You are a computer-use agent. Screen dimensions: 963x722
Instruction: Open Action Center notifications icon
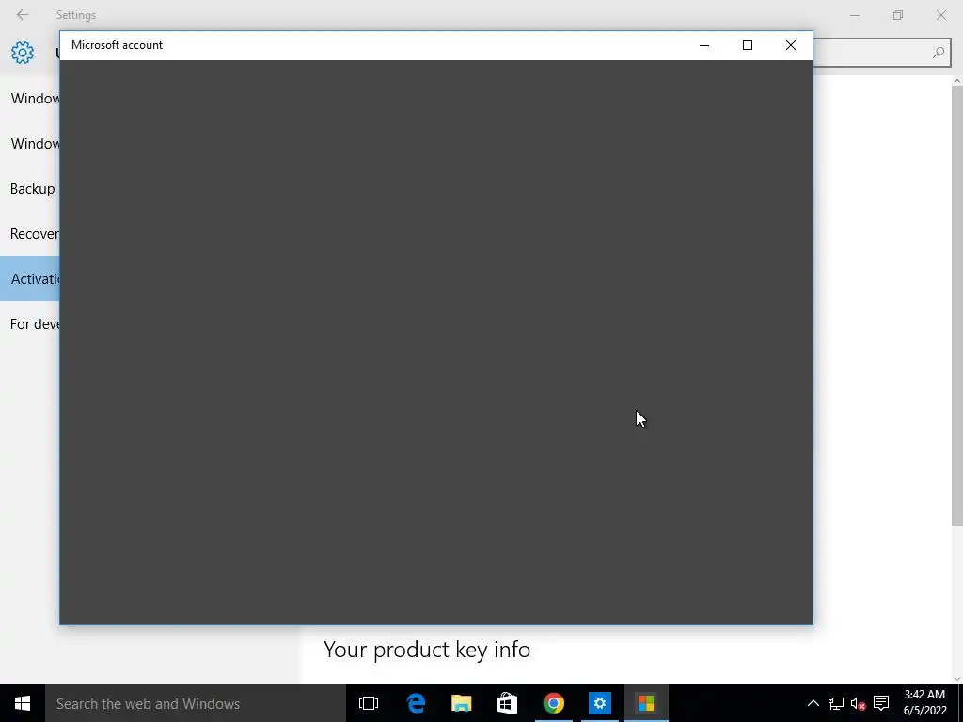click(881, 703)
